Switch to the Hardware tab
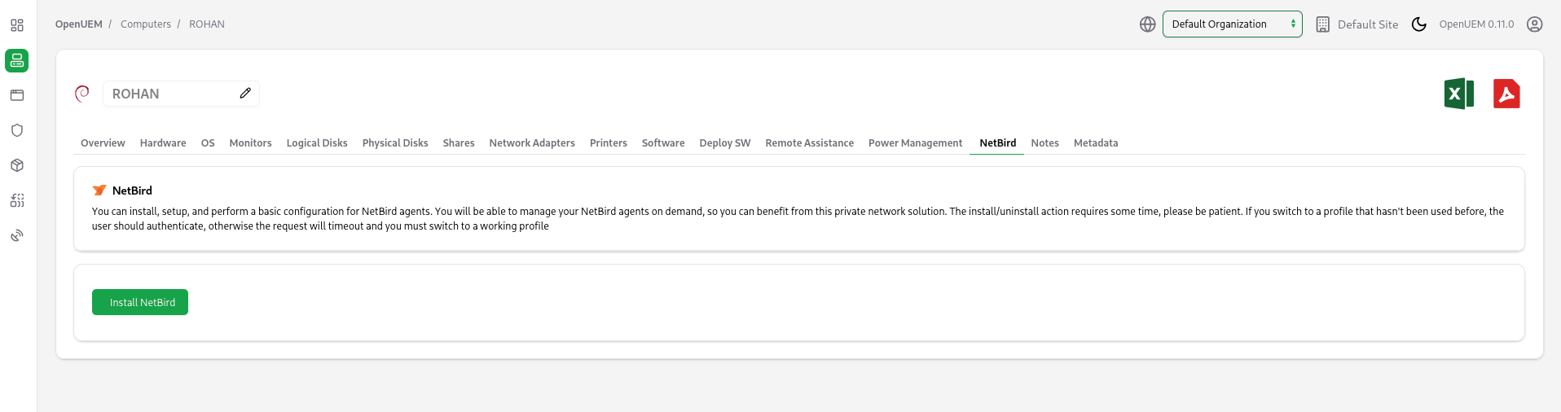Image resolution: width=1561 pixels, height=412 pixels. [163, 143]
